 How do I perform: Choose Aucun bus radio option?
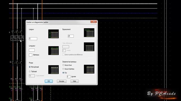(x=63, y=65)
